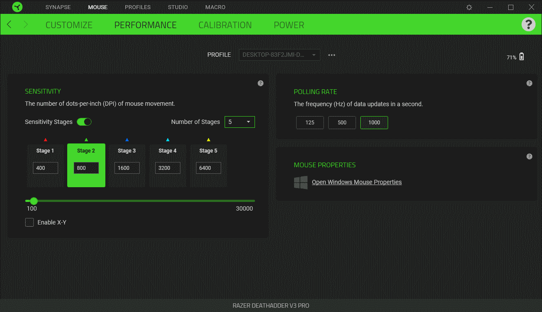Click Stage 5 DPI field 6400
The height and width of the screenshot is (312, 542).
209,168
